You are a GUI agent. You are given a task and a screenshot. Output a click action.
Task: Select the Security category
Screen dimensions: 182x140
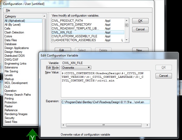click(x=10, y=118)
